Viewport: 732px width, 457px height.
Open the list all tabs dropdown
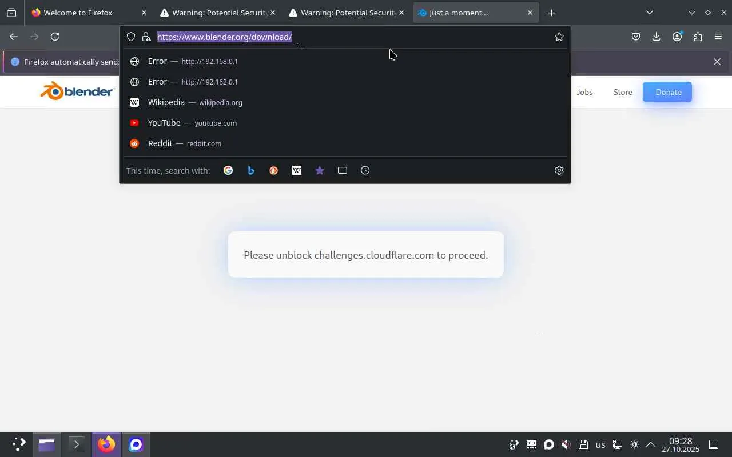point(650,13)
